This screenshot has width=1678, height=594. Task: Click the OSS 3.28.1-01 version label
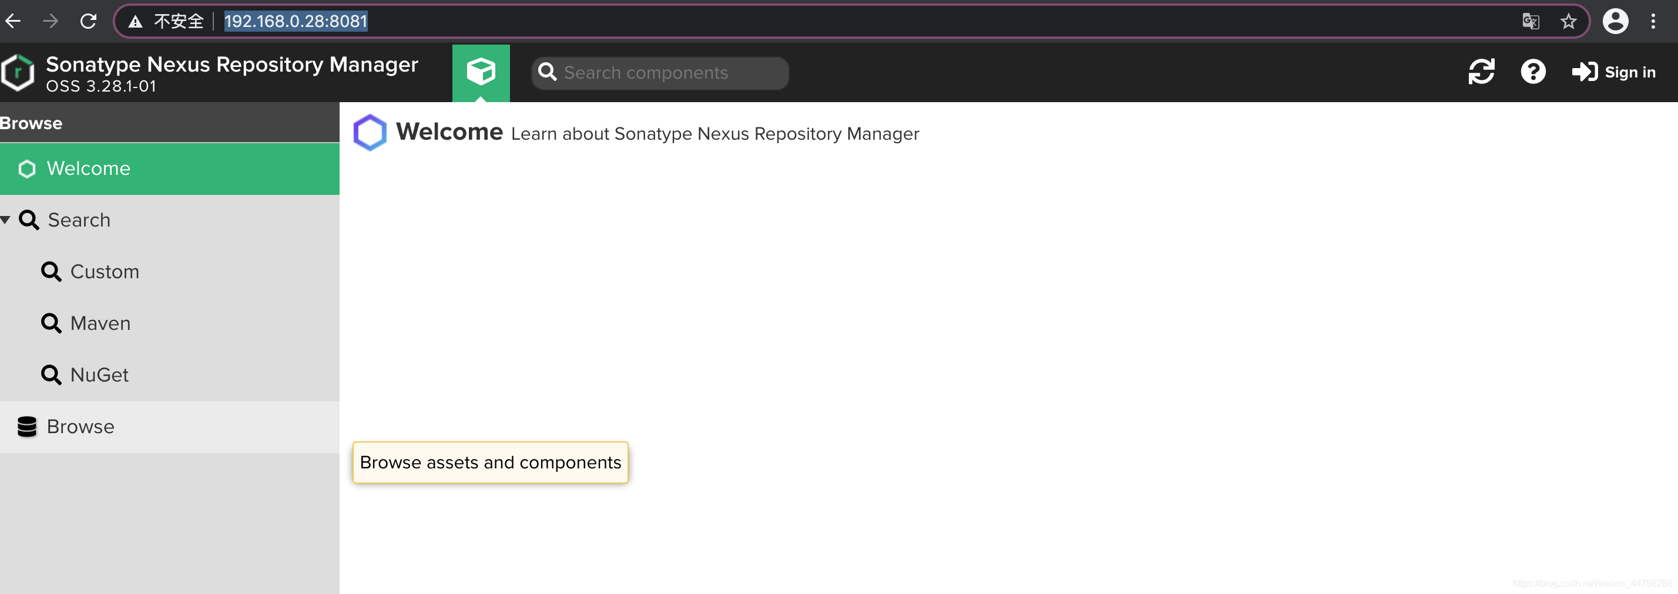pyautogui.click(x=101, y=86)
